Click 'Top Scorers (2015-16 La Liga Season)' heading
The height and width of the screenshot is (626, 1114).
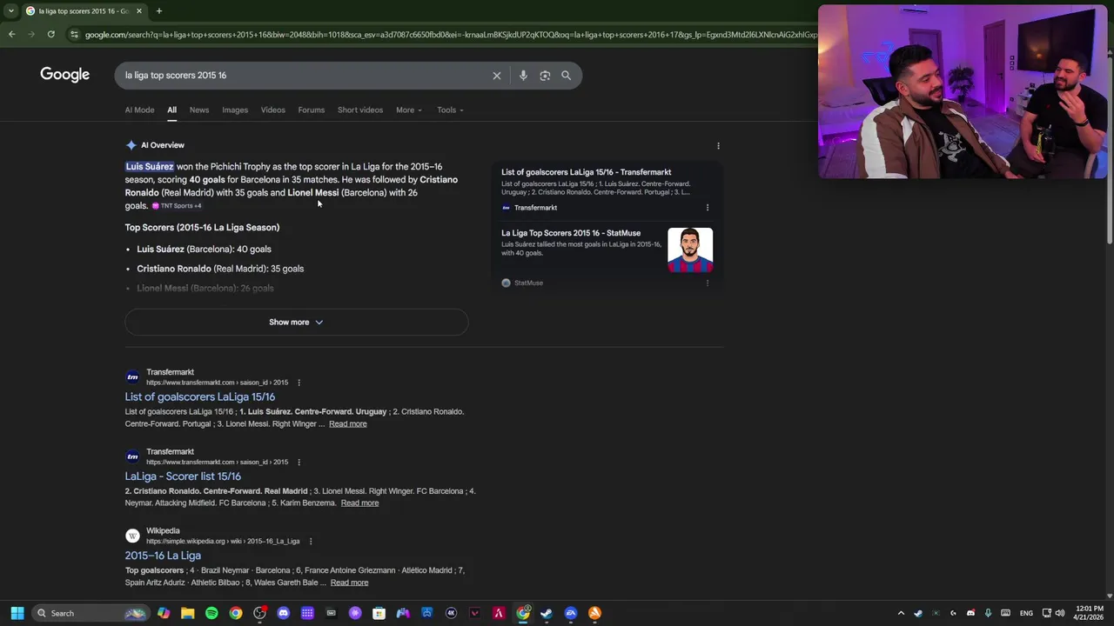[x=202, y=228]
